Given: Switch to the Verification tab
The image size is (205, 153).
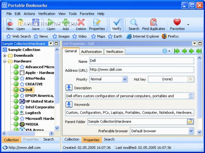Looking at the screenshot, I should [x=115, y=51].
